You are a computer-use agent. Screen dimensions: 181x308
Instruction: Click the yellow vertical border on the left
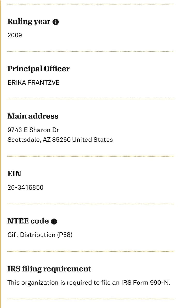coord(1,155)
